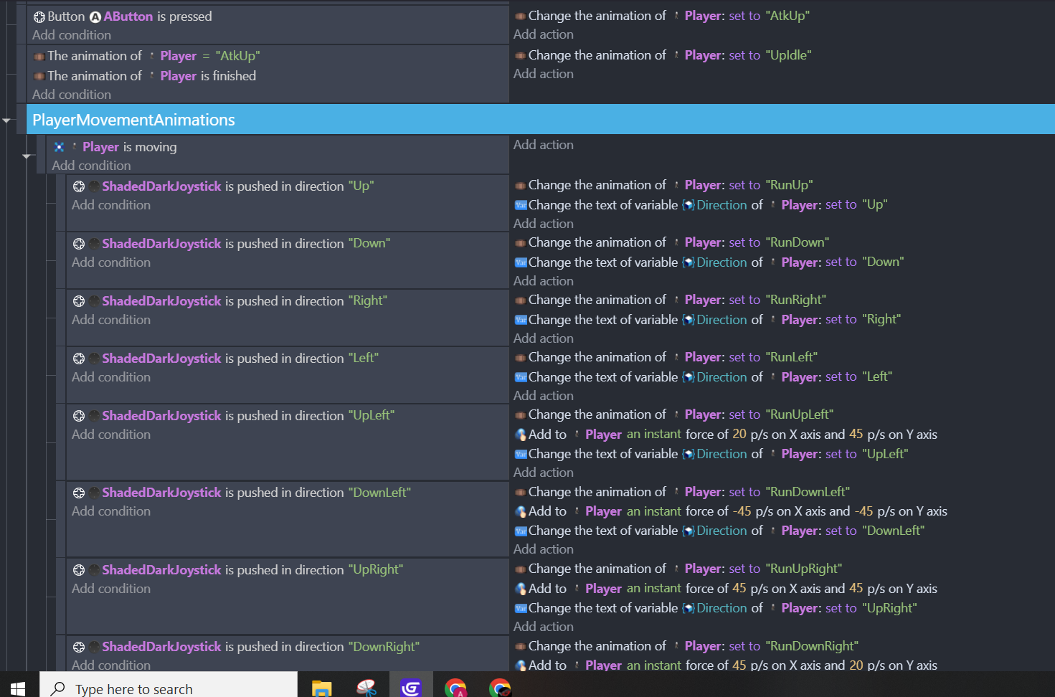
Task: Click joystick icon in the "DownLeft" direction condition
Action: [x=79, y=493]
